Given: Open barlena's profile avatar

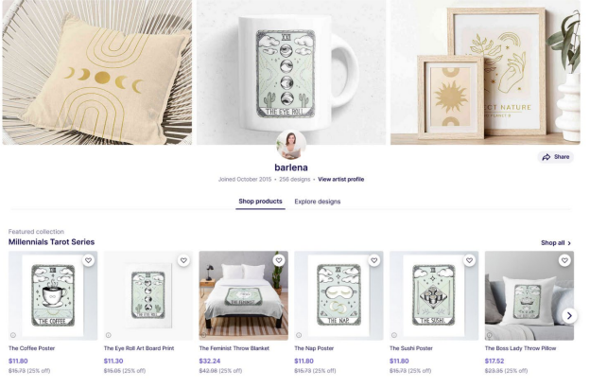Looking at the screenshot, I should point(291,145).
